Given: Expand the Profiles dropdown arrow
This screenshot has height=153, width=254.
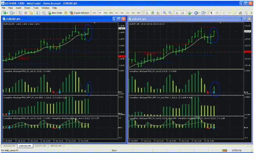Looking at the screenshot, I should click(14, 13).
